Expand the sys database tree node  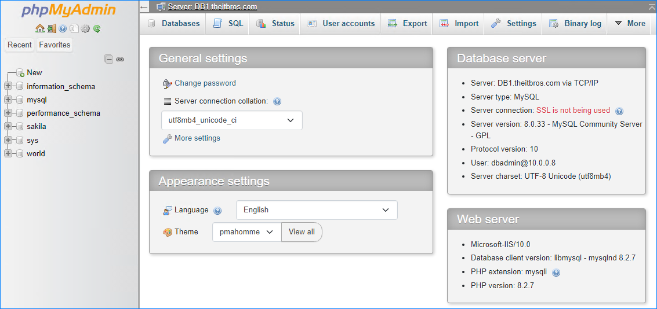pyautogui.click(x=8, y=140)
